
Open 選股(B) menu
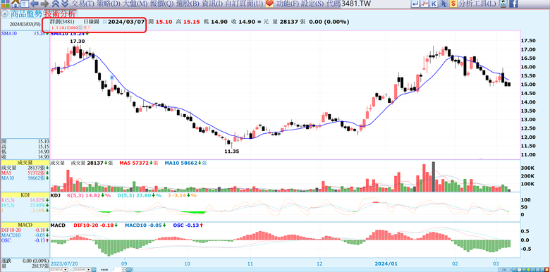(x=188, y=4)
